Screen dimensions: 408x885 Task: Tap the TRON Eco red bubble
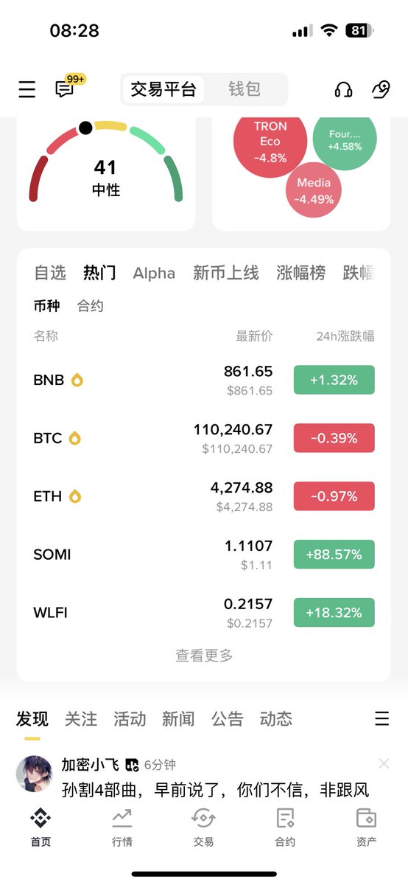point(270,142)
